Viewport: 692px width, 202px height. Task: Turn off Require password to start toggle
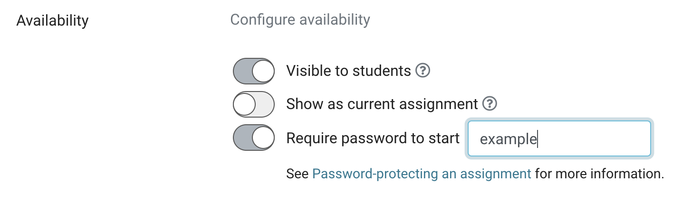254,138
